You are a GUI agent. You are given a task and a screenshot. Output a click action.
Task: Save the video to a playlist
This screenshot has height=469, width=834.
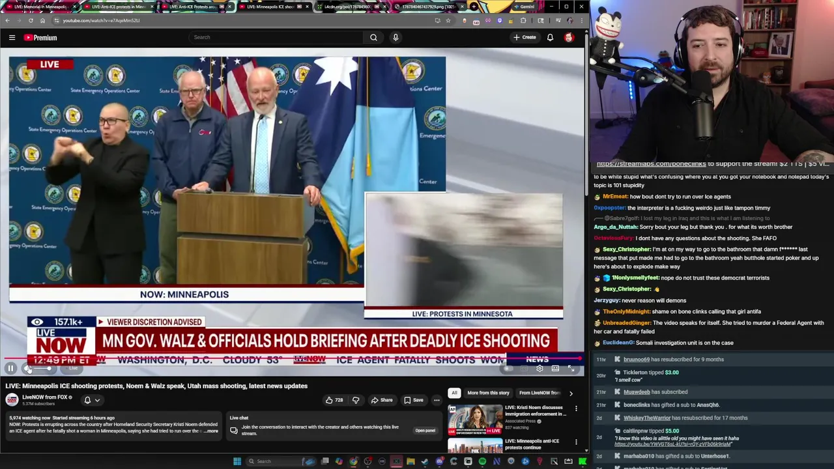coord(413,400)
